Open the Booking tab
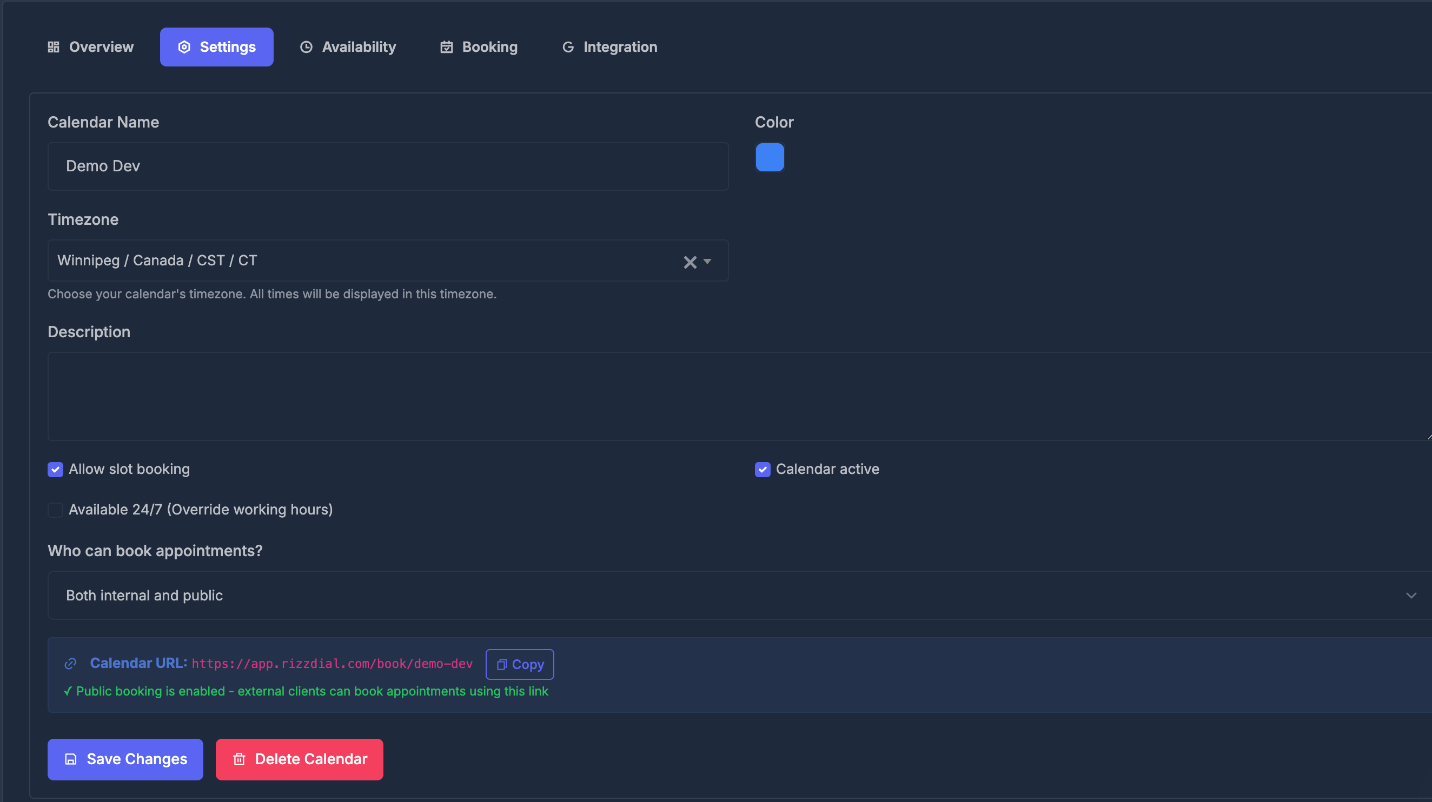Viewport: 1432px width, 802px height. (x=479, y=47)
